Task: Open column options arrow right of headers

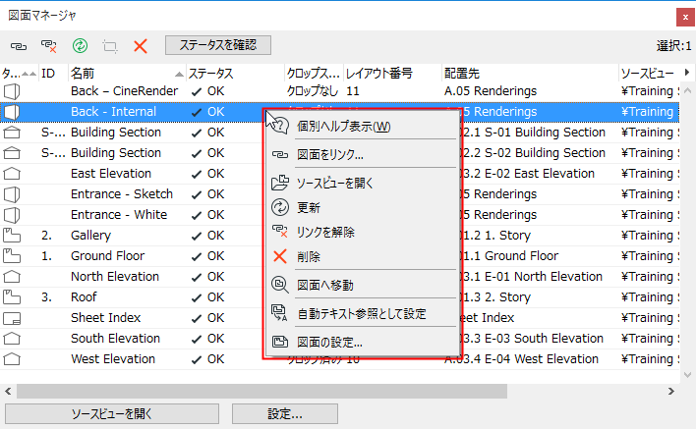Action: (x=687, y=73)
